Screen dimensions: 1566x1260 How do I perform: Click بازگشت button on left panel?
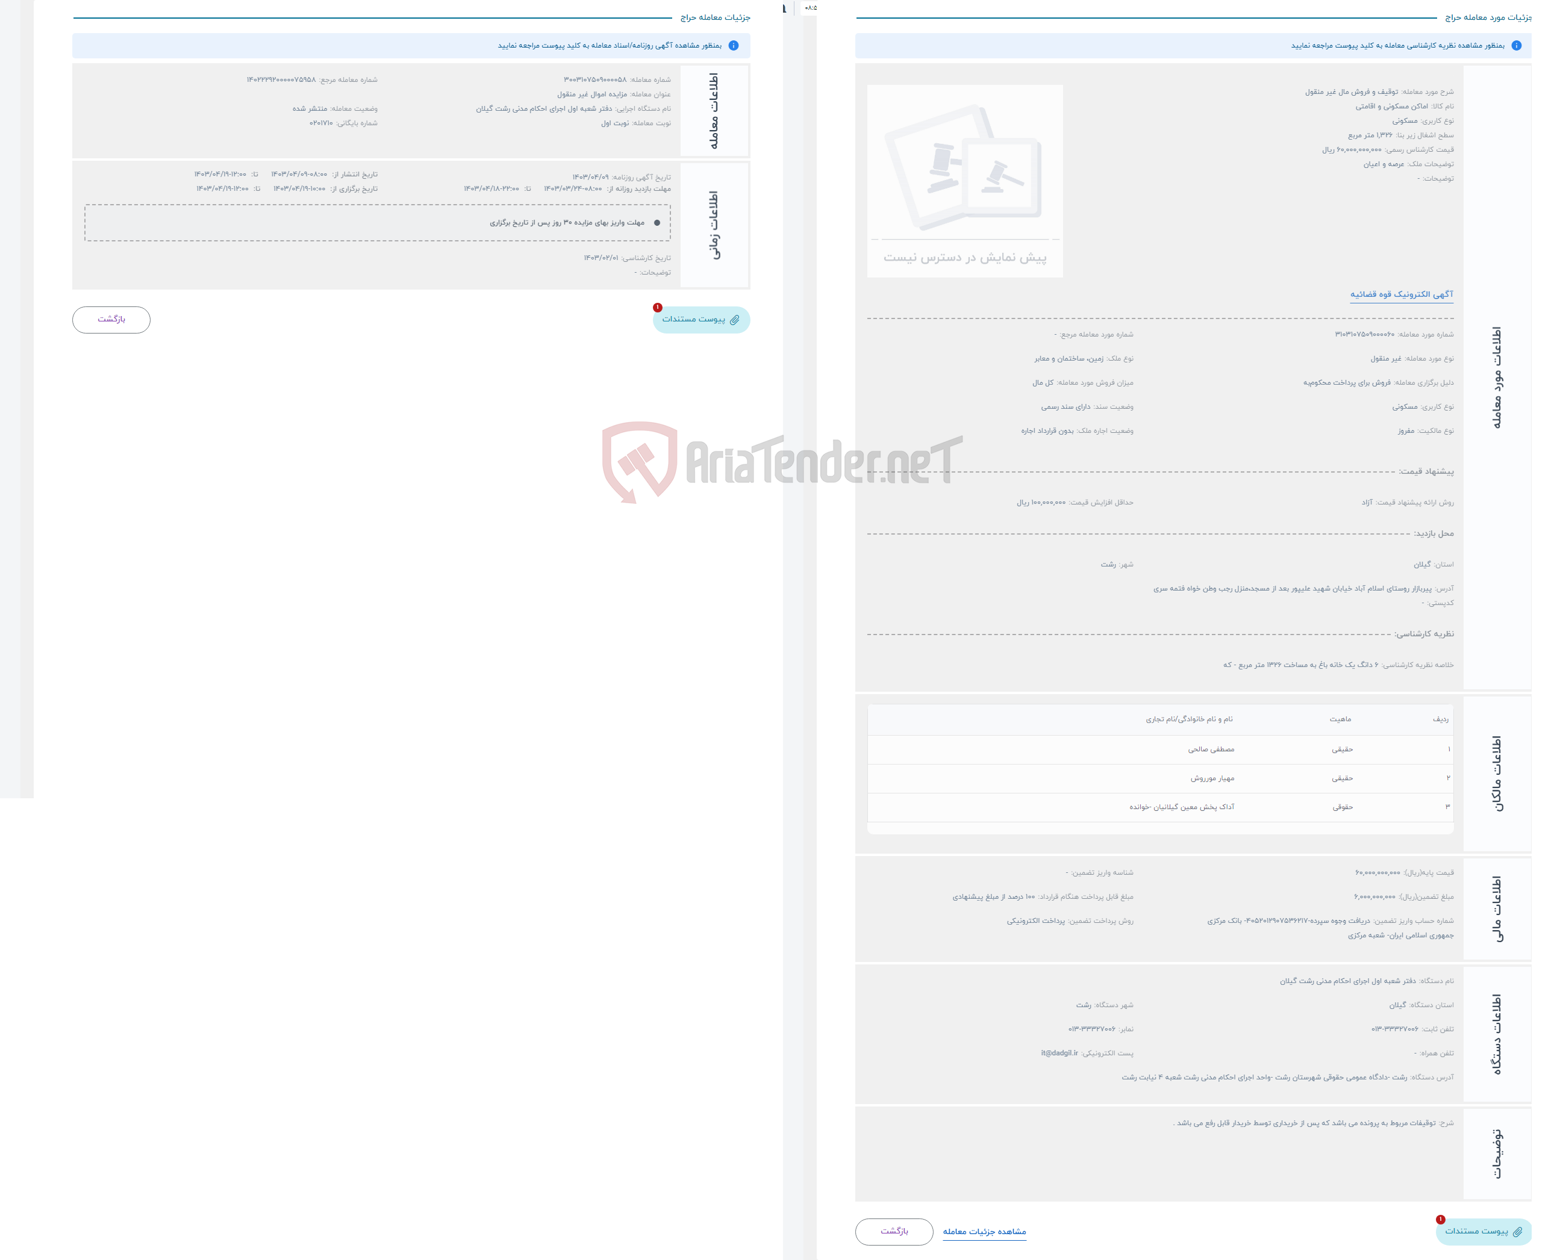click(111, 319)
